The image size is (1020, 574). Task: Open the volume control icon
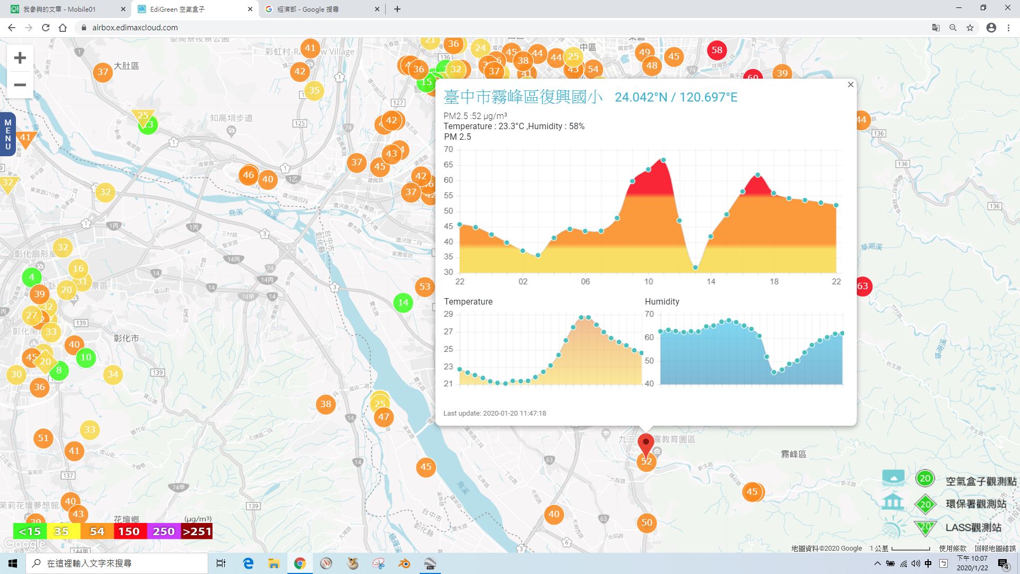tap(915, 563)
